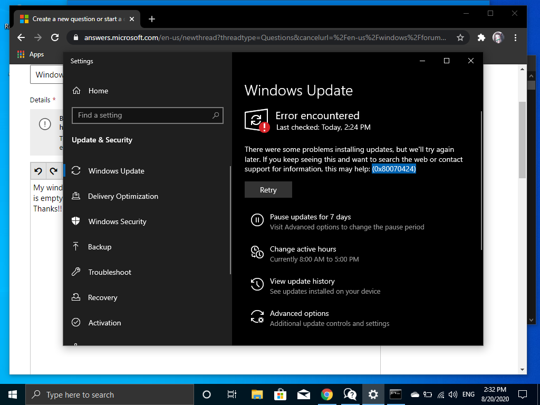The width and height of the screenshot is (540, 405).
Task: Click the history icon for update history
Action: pos(257,284)
